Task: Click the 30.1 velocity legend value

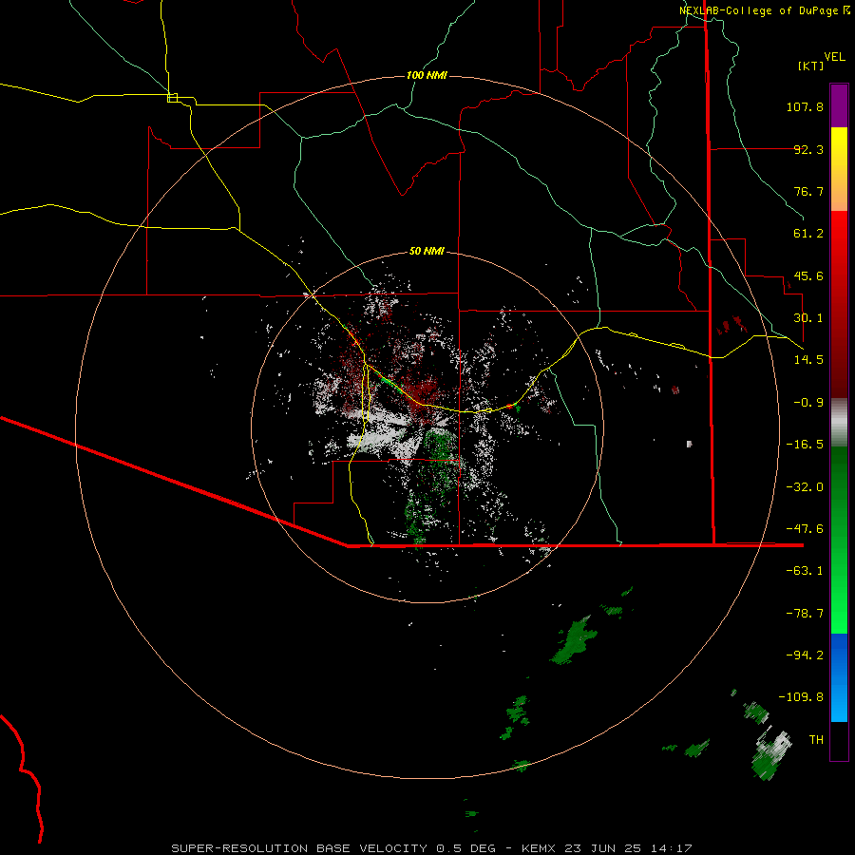Action: click(x=808, y=318)
